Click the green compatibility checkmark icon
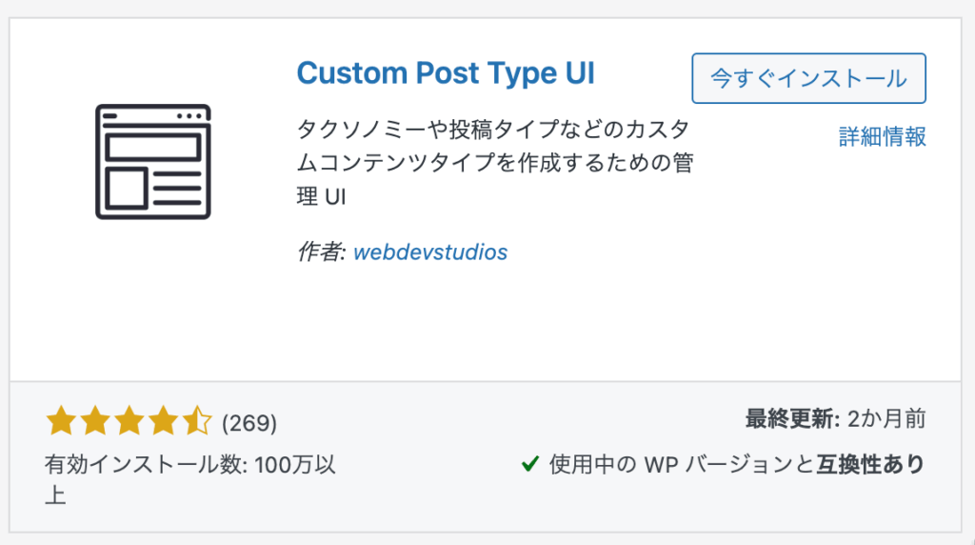Image resolution: width=975 pixels, height=545 pixels. (x=529, y=463)
